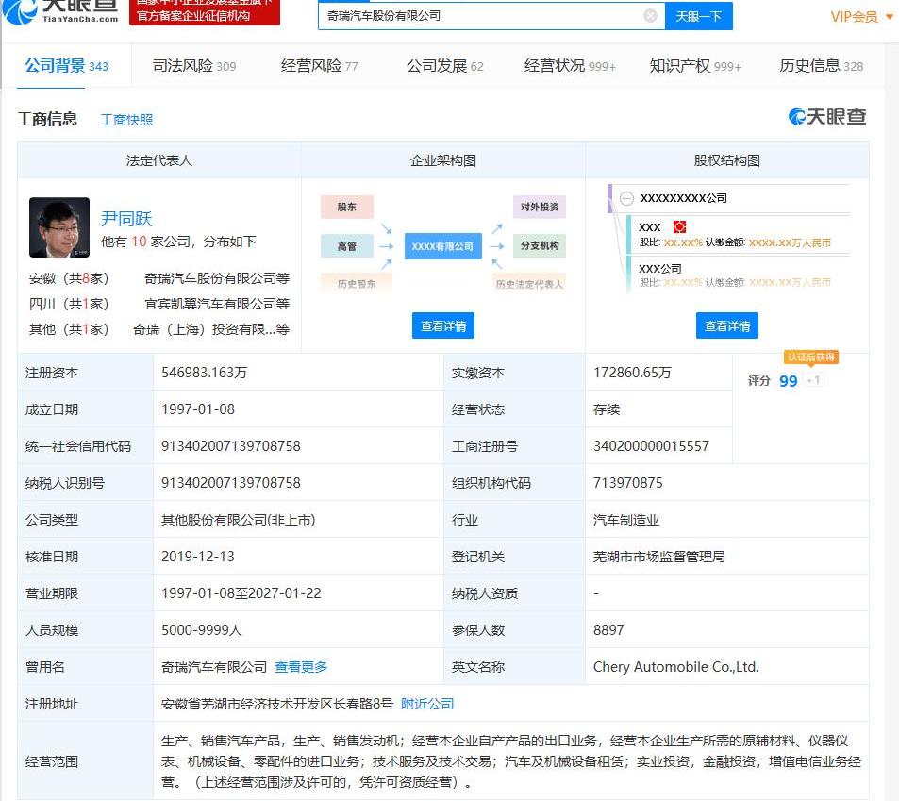This screenshot has width=899, height=801.
Task: Click the 天眼一下 search button
Action: click(x=699, y=16)
